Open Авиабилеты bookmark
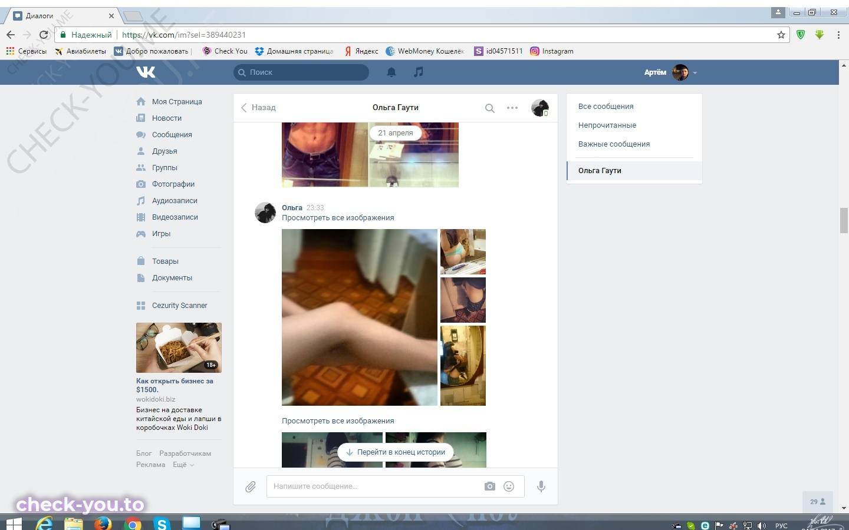 click(80, 51)
